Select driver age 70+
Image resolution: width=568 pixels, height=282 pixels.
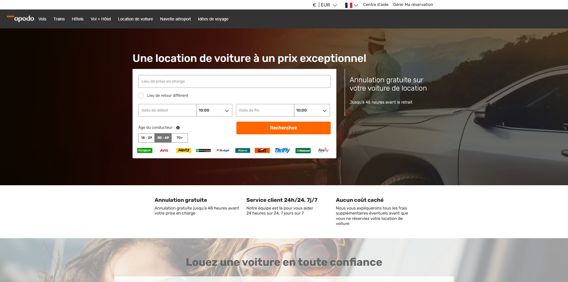point(180,138)
